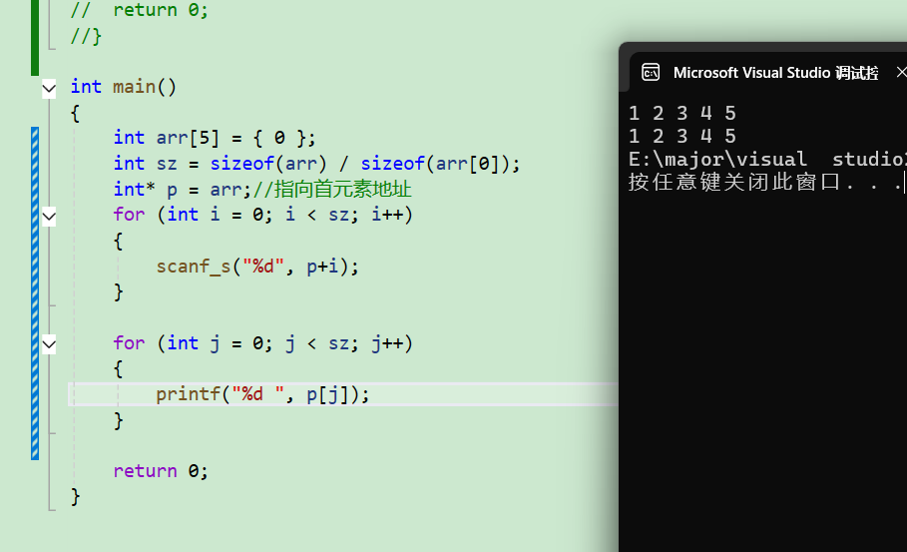
Task: Collapse the first for loop with variable i
Action: tap(49, 217)
